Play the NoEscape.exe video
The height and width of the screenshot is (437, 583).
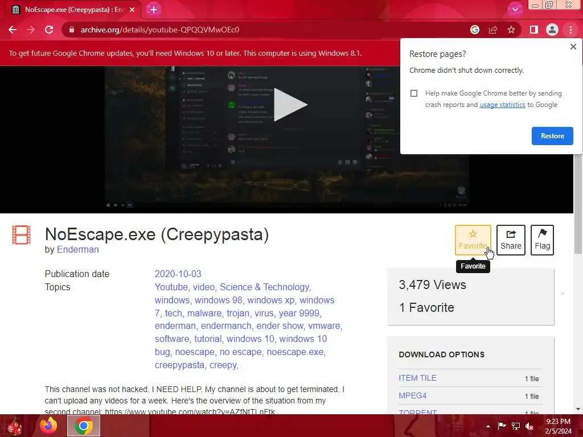[x=290, y=105]
